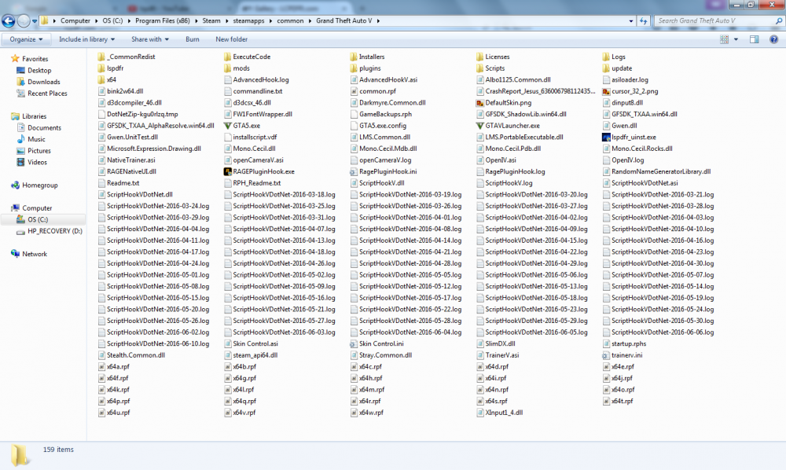Select the Skin Control.ini file icon

[x=354, y=343]
